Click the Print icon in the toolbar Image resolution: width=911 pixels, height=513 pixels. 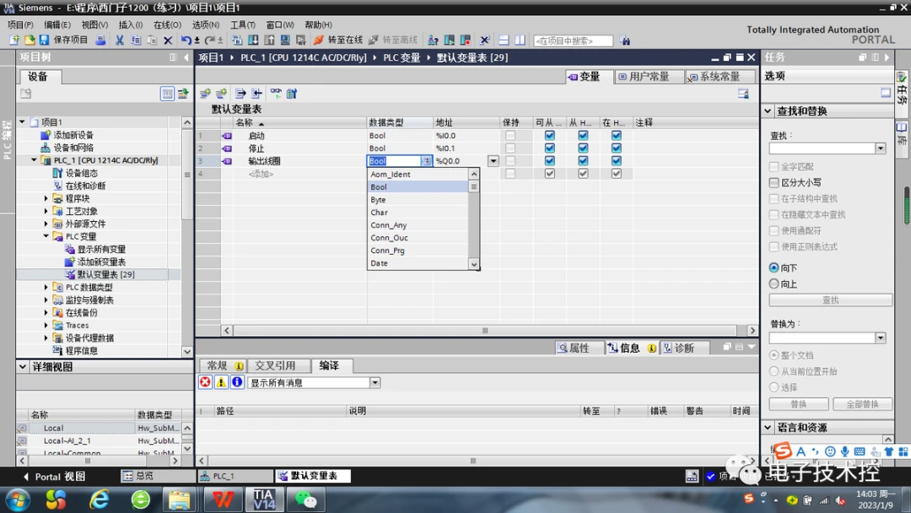coord(100,40)
